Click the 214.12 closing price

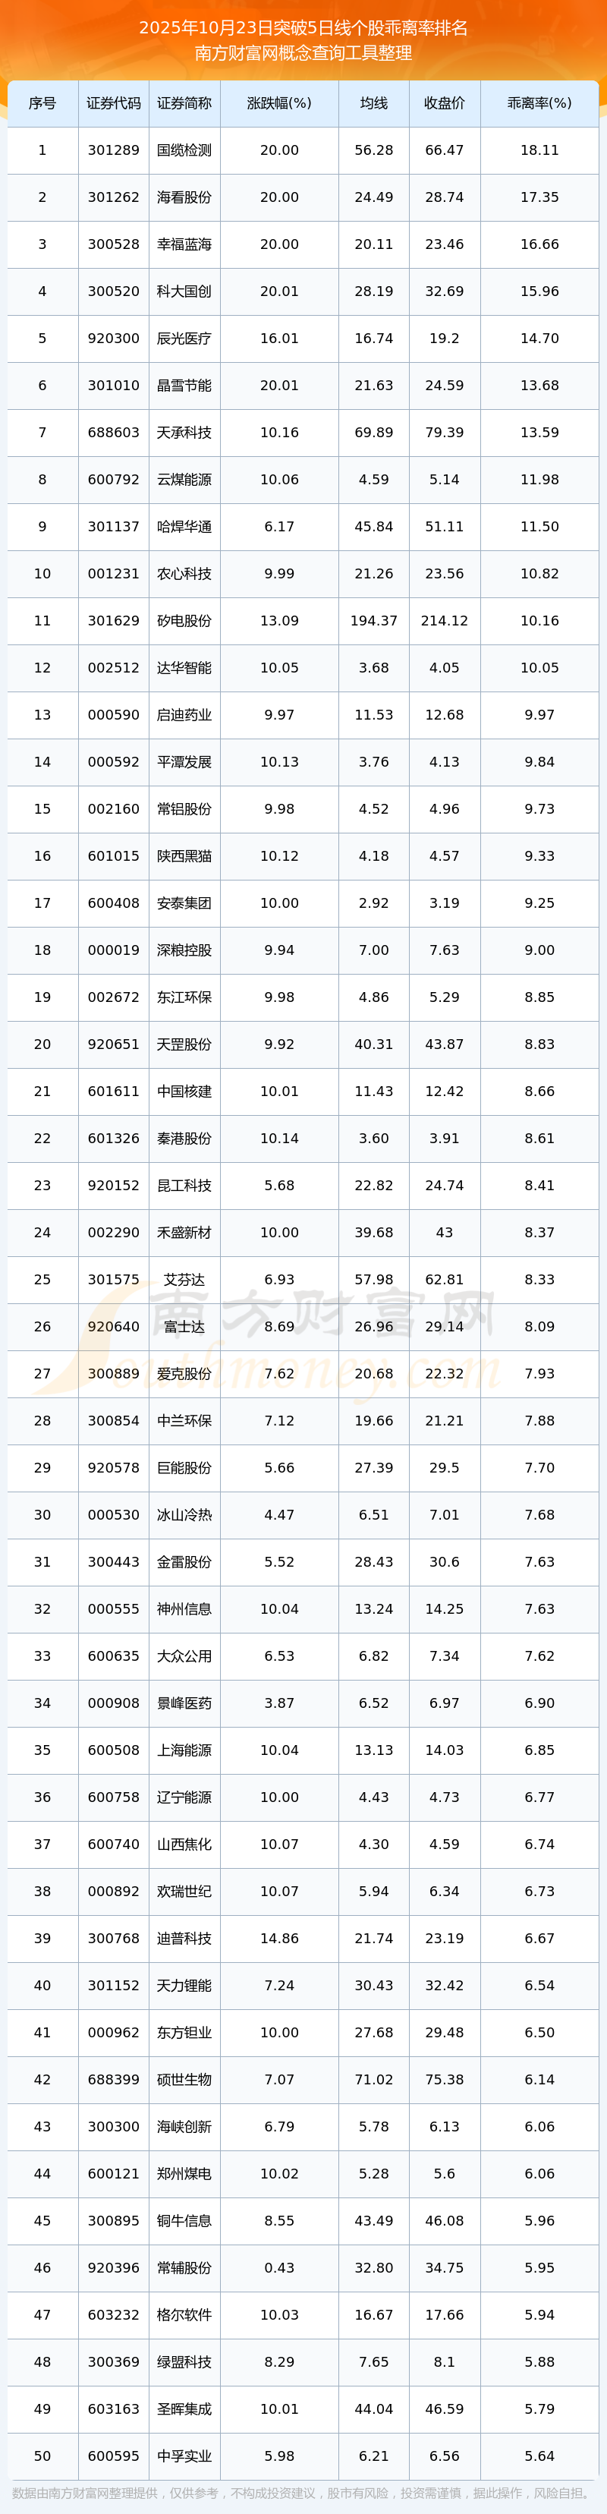point(444,621)
